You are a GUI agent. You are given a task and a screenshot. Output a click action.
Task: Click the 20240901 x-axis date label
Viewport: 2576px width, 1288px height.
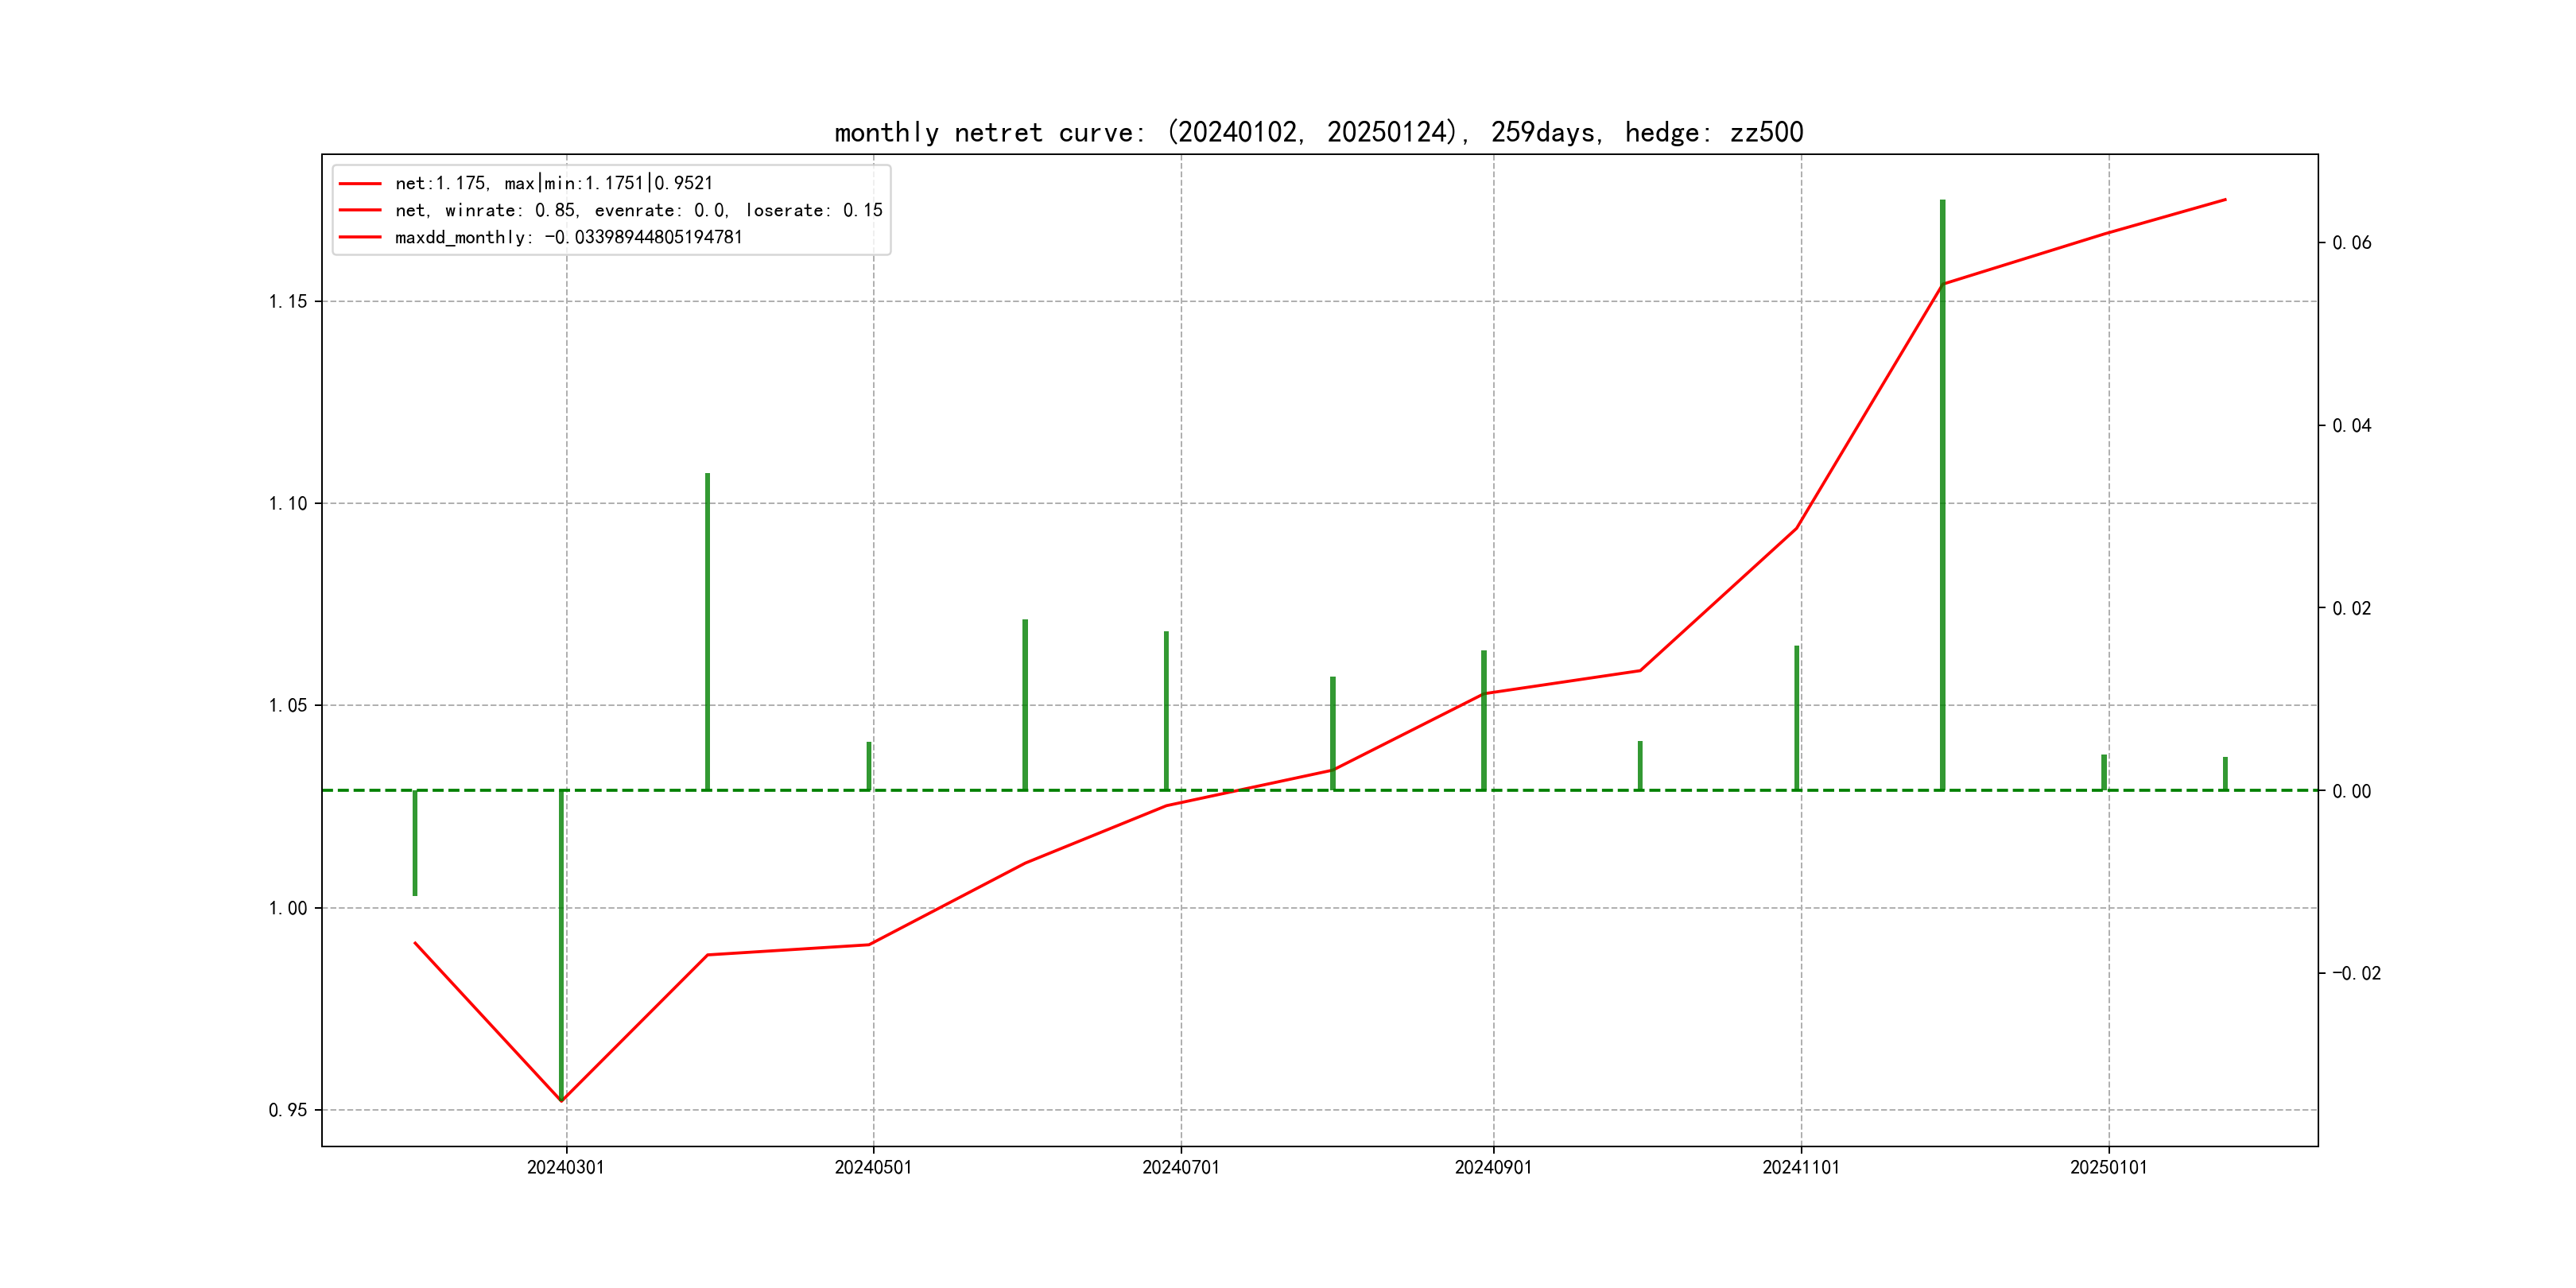coord(1492,1167)
